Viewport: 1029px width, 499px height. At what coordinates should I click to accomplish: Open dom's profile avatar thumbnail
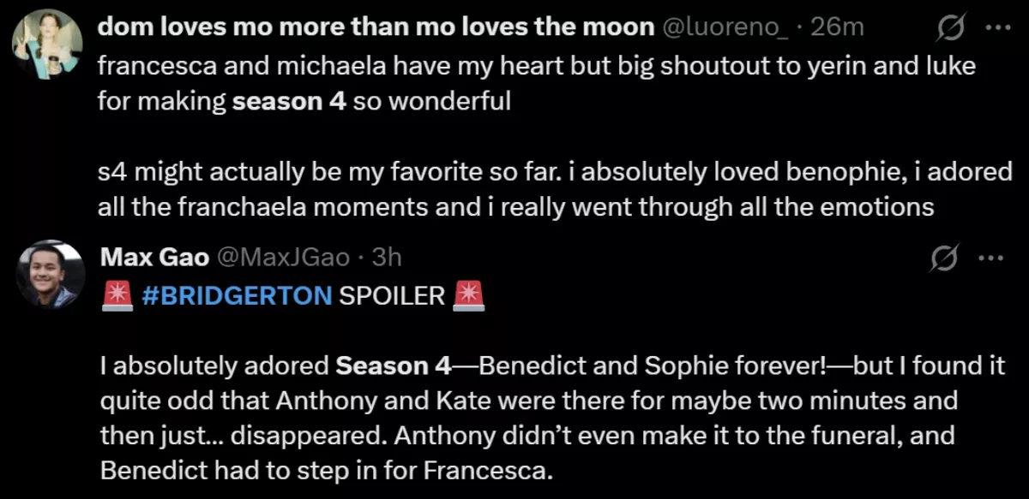(x=47, y=45)
